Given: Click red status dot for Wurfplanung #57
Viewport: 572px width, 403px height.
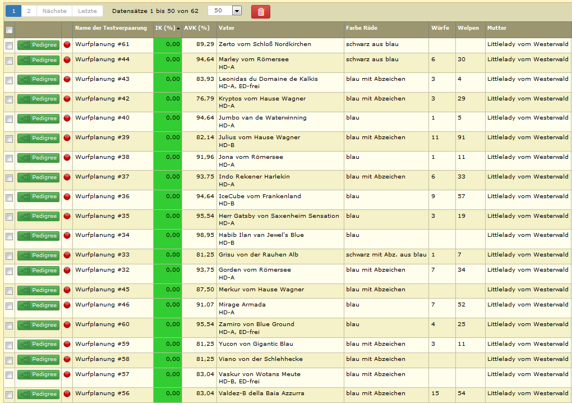Looking at the screenshot, I should 67,374.
